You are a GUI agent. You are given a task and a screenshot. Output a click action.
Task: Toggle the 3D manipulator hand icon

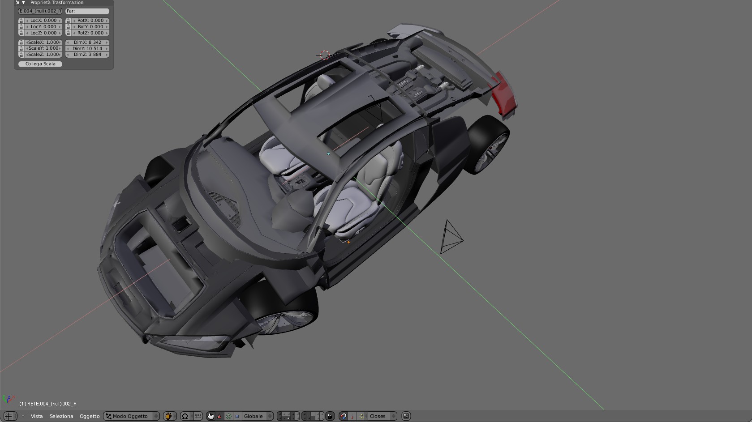click(211, 416)
